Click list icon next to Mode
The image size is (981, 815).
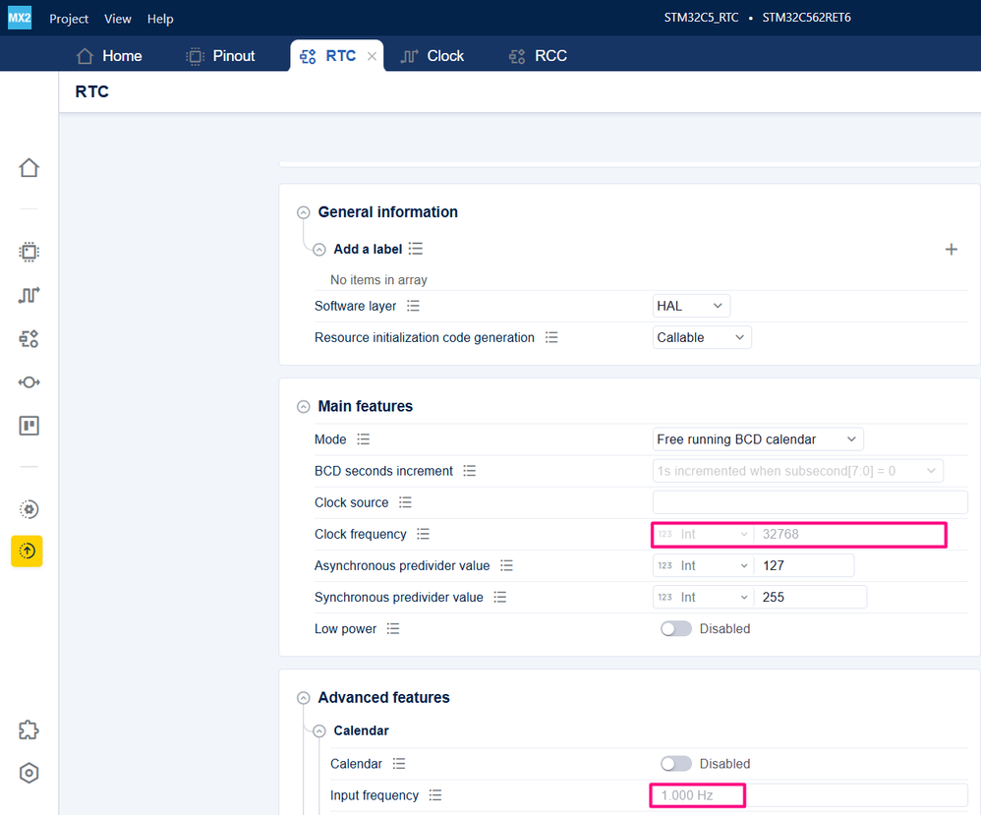[364, 439]
